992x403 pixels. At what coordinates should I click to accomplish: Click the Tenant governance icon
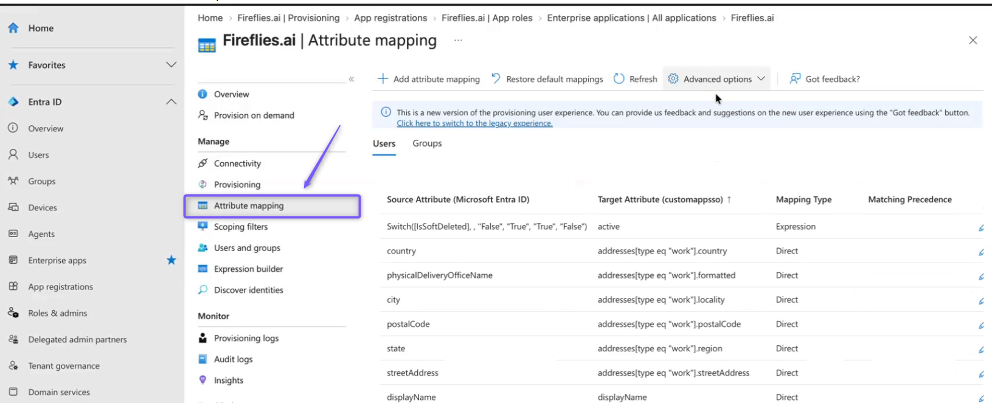click(x=13, y=366)
